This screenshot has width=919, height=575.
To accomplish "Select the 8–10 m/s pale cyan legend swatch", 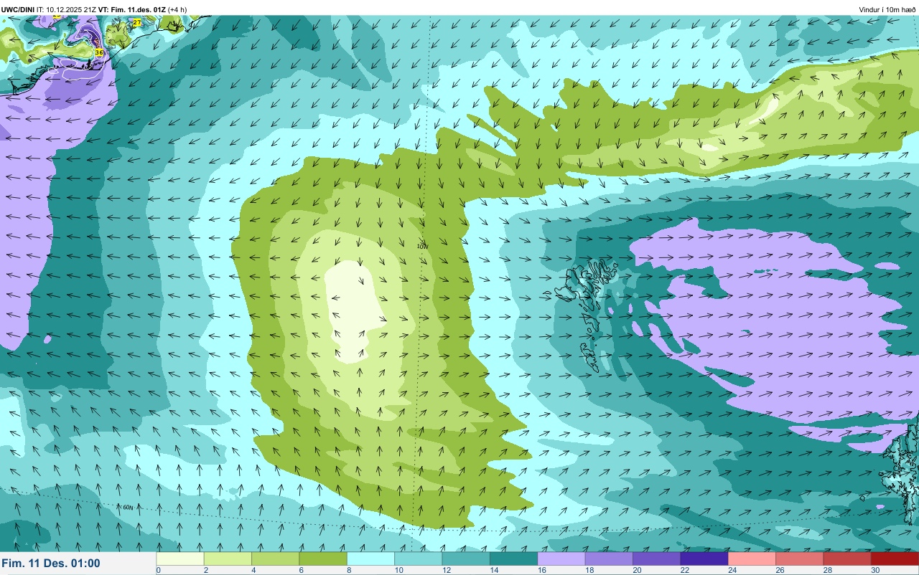I will [370, 559].
